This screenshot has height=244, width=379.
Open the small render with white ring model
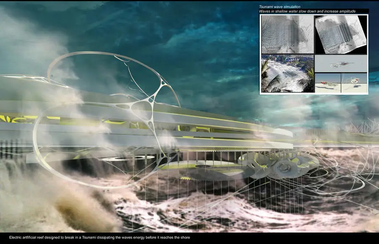point(354,83)
